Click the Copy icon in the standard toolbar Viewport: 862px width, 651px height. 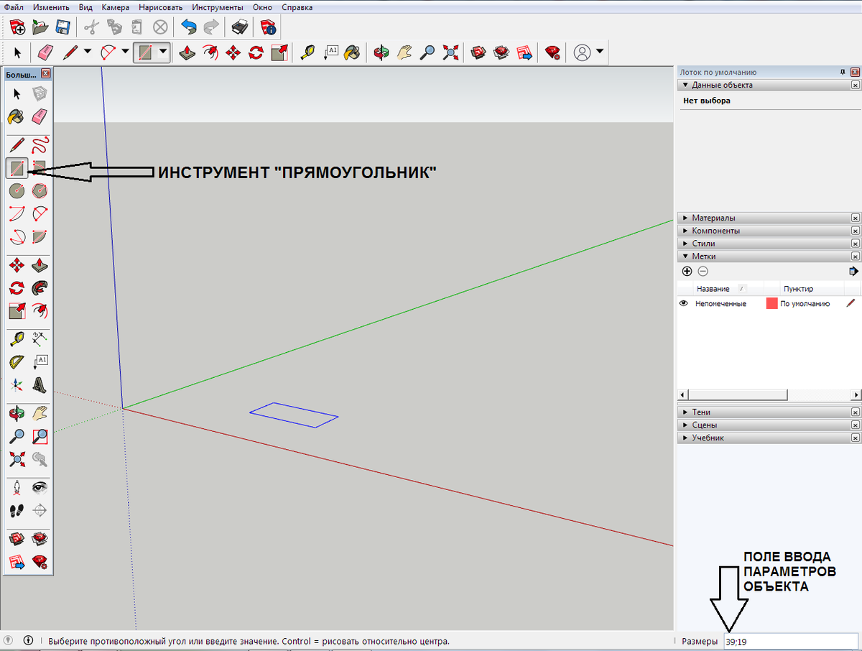pyautogui.click(x=114, y=27)
